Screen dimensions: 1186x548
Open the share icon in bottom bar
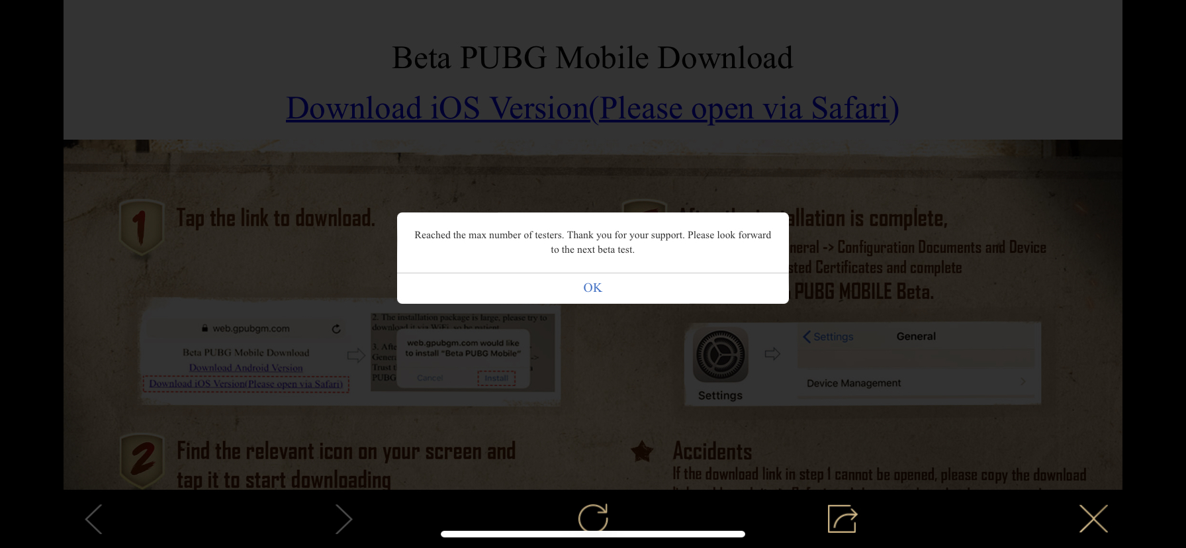coord(843,518)
